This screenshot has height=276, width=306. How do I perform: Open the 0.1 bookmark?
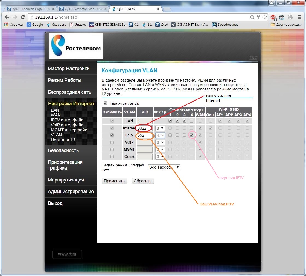coord(134,25)
